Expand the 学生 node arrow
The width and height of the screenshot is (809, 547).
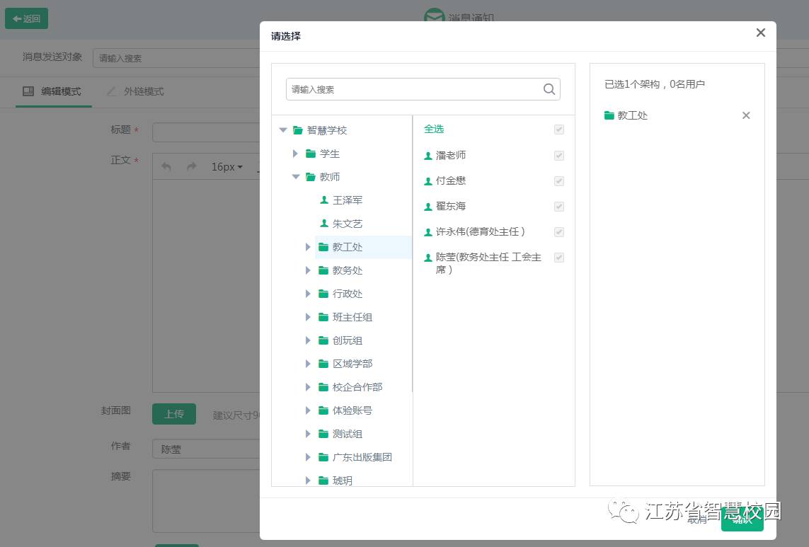[x=295, y=154]
